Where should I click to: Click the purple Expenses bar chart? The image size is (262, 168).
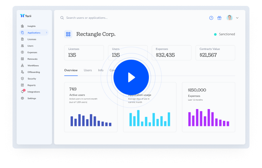[209, 118]
